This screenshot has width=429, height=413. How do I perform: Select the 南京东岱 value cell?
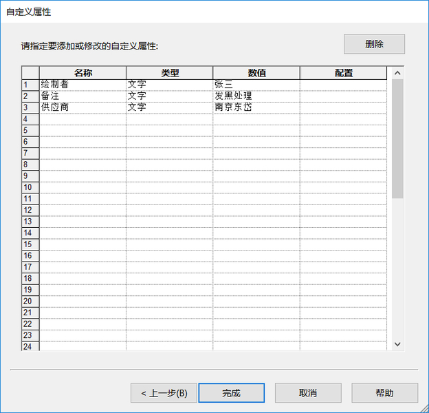[256, 107]
